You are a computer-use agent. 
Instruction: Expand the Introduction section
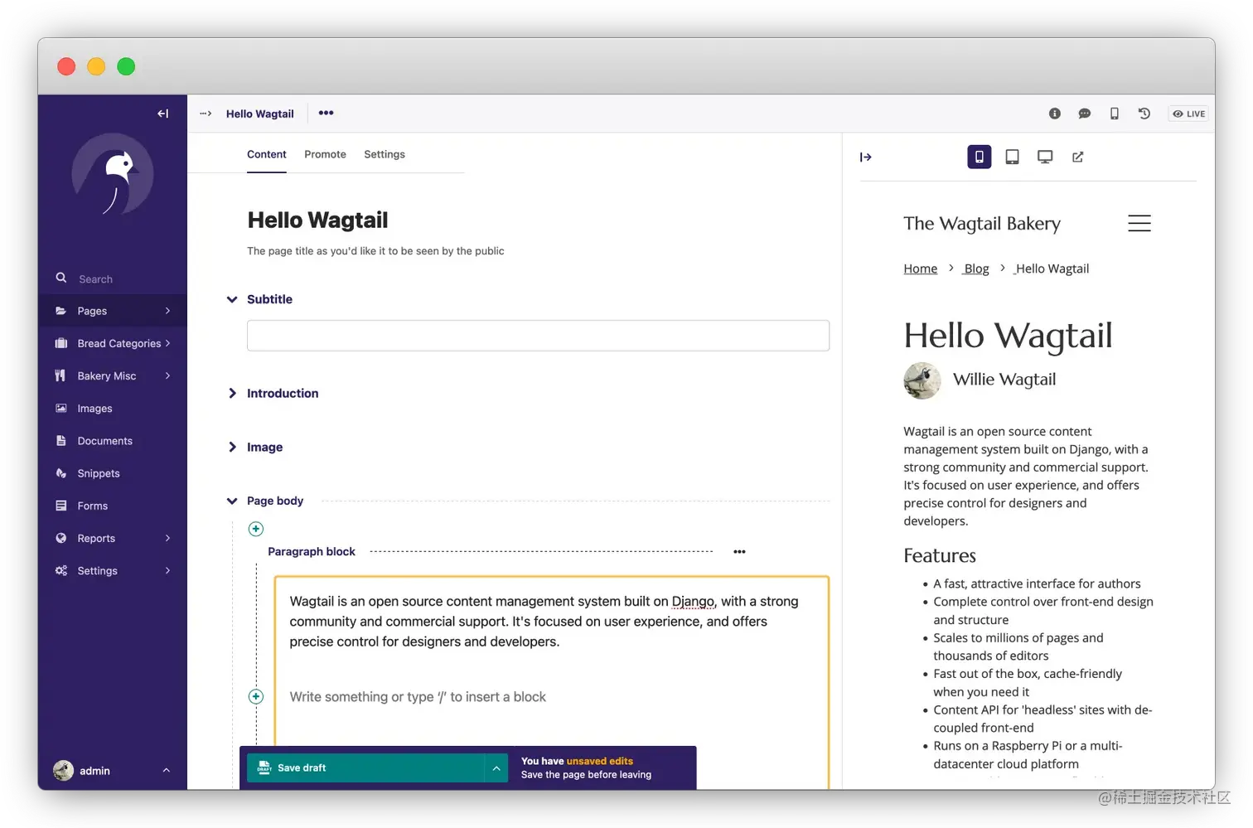pyautogui.click(x=232, y=393)
